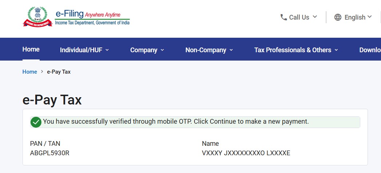Click the masked Name value text
The width and height of the screenshot is (381, 173).
[246, 153]
